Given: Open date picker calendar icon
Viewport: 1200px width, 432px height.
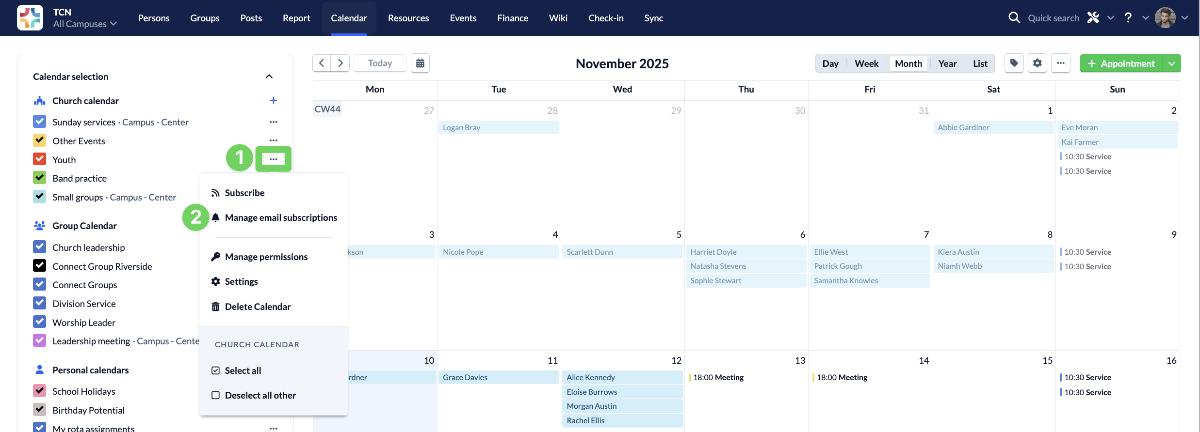Looking at the screenshot, I should point(420,63).
